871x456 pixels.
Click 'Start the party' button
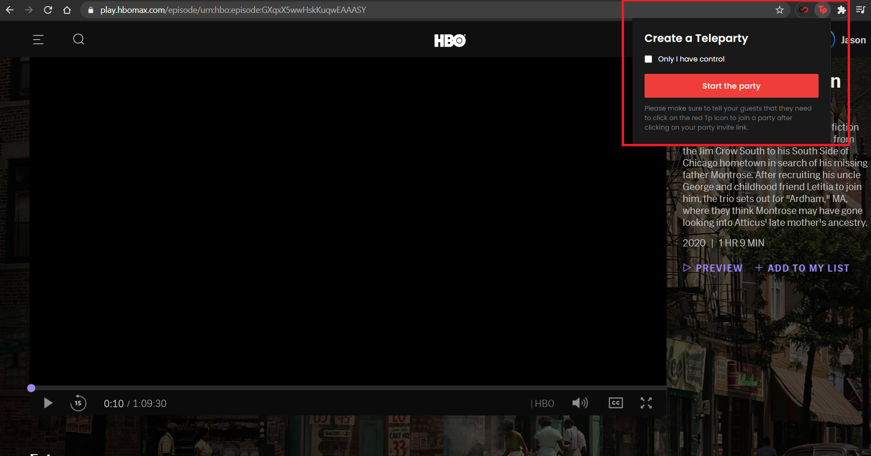coord(731,86)
